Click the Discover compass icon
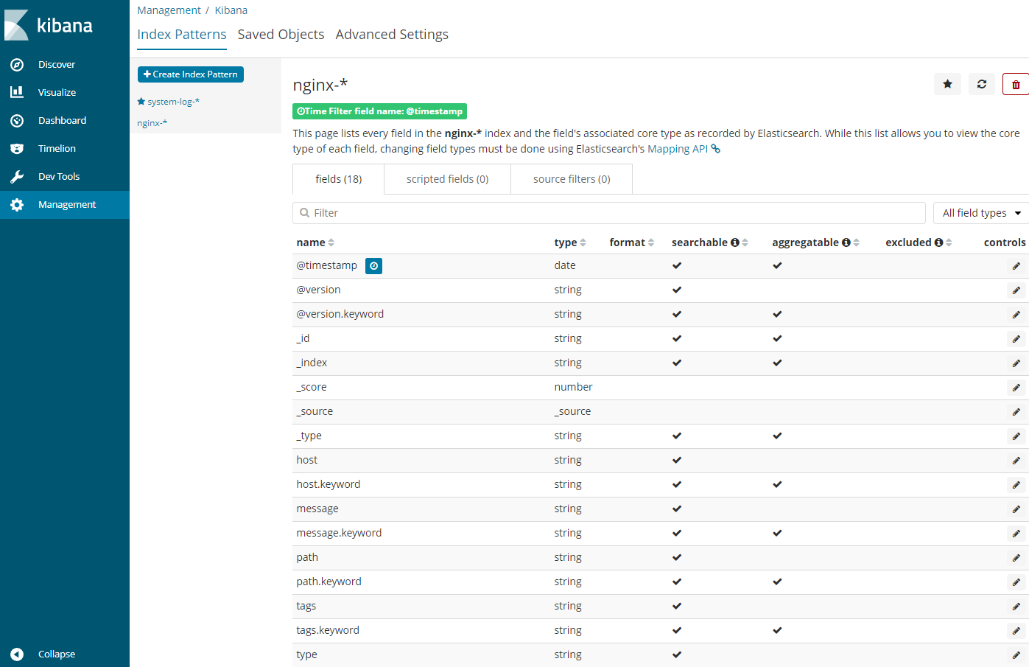The width and height of the screenshot is (1029, 667). click(17, 65)
